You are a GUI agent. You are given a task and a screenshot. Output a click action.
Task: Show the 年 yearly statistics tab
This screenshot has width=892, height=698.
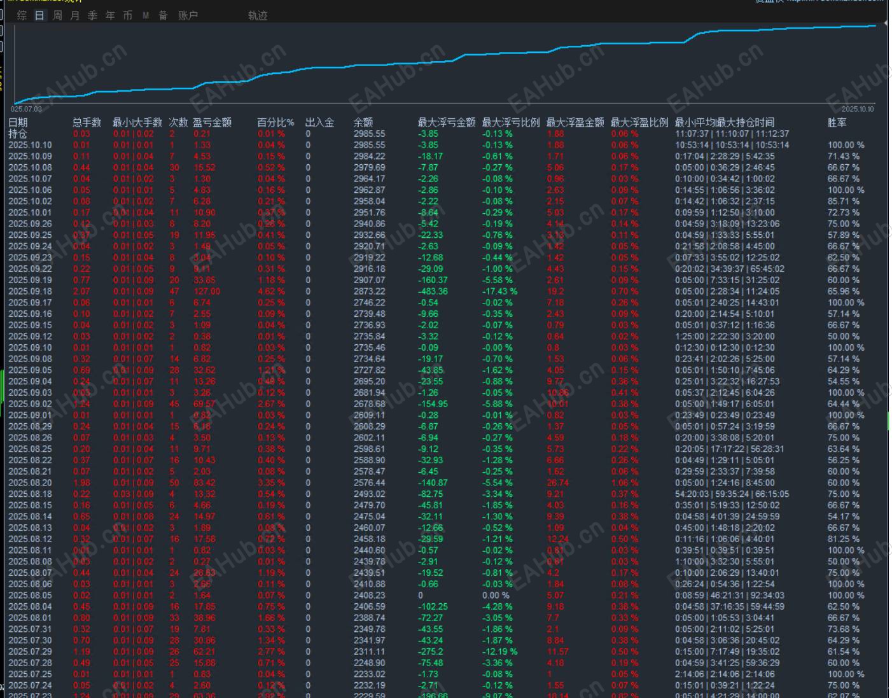click(110, 15)
